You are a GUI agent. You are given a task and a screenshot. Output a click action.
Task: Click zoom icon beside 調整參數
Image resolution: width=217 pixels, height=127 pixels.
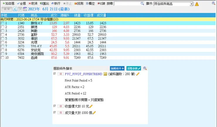pos(145,68)
